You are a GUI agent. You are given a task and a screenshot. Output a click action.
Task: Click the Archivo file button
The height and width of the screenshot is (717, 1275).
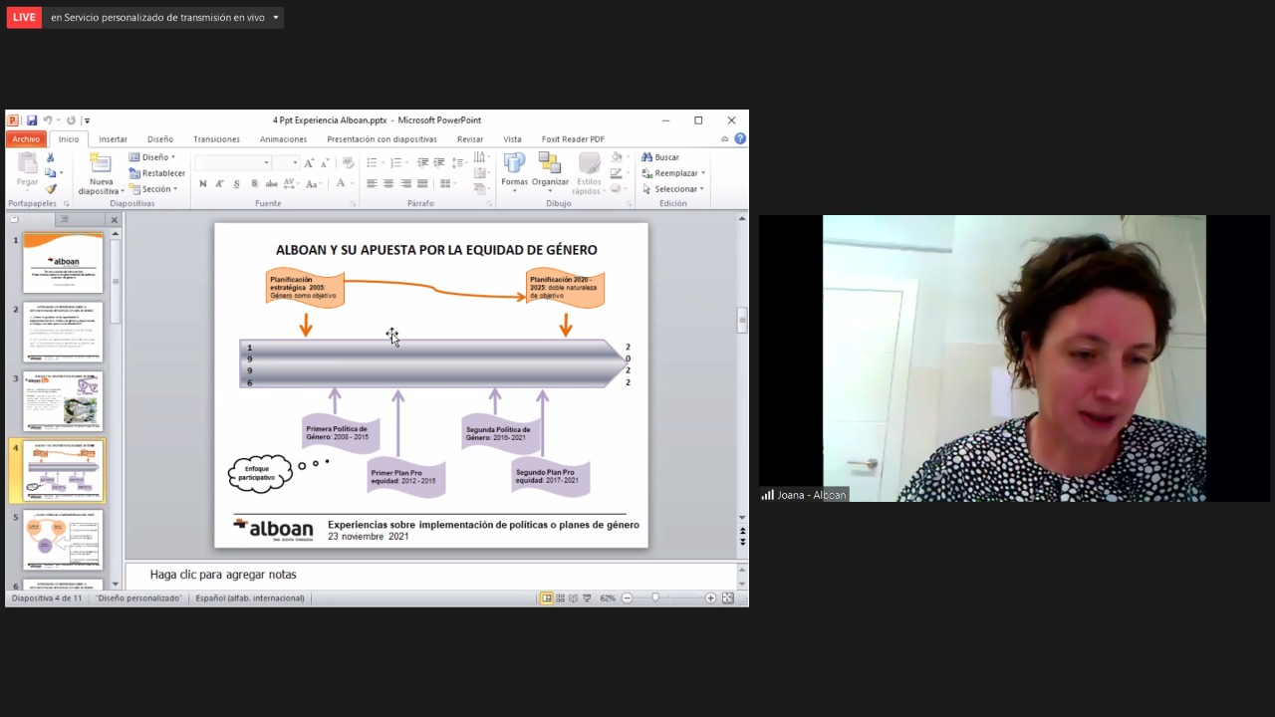pos(26,139)
